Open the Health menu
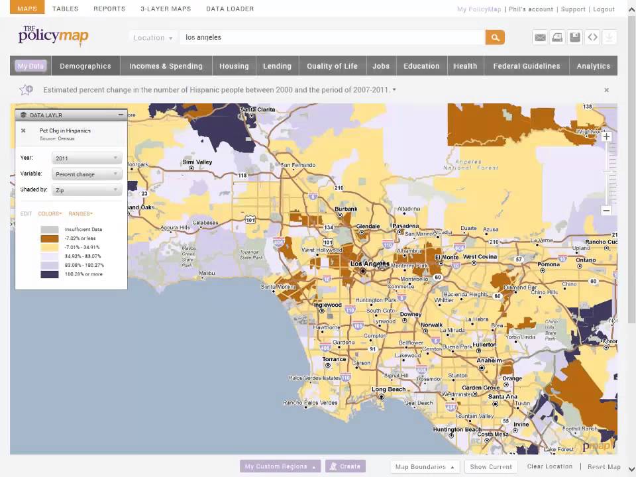 (x=465, y=66)
